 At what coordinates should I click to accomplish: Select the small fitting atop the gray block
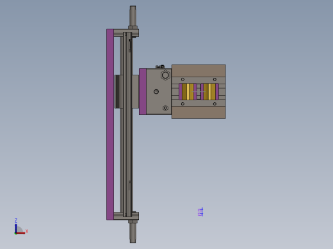tap(160, 66)
